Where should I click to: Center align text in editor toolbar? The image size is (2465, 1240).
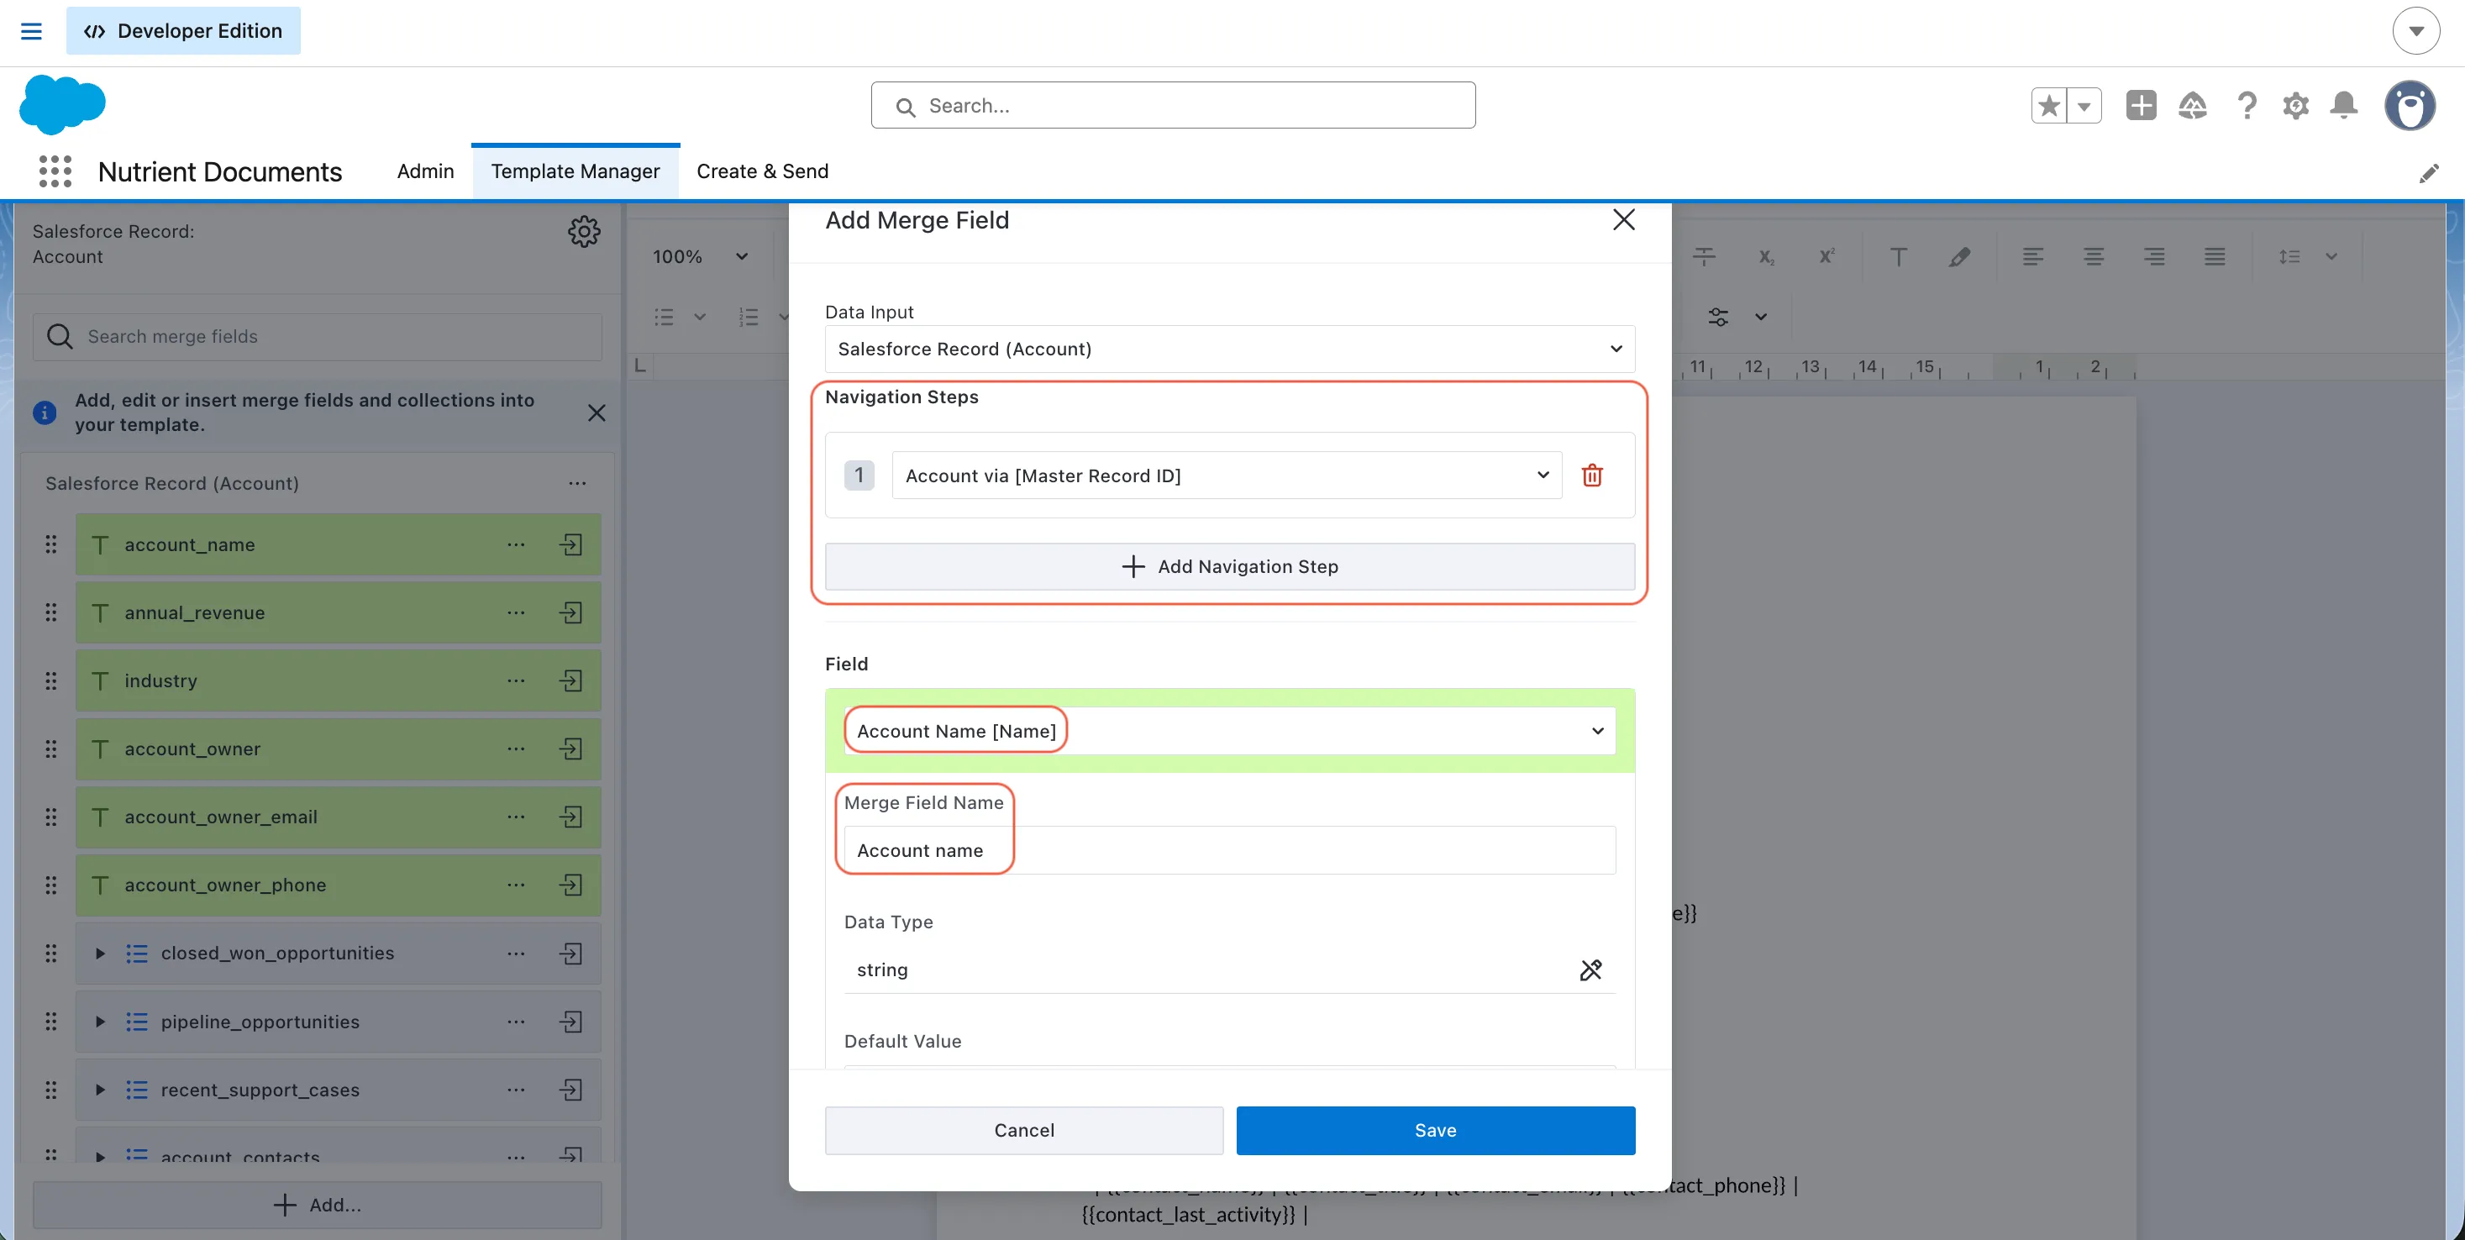[2093, 256]
